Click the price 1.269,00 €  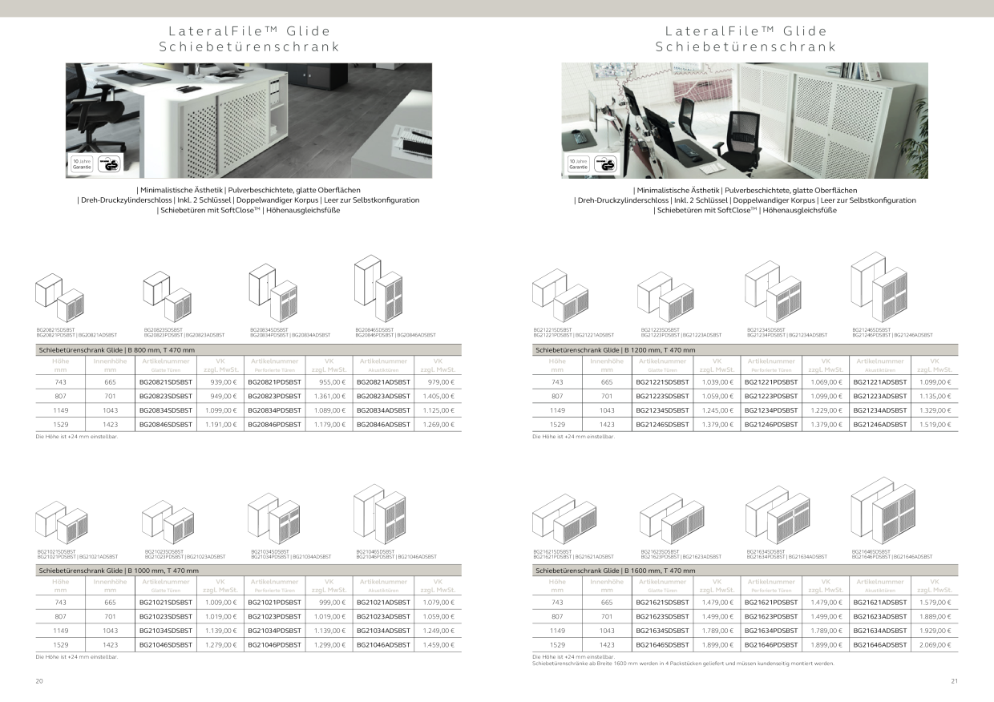click(438, 425)
